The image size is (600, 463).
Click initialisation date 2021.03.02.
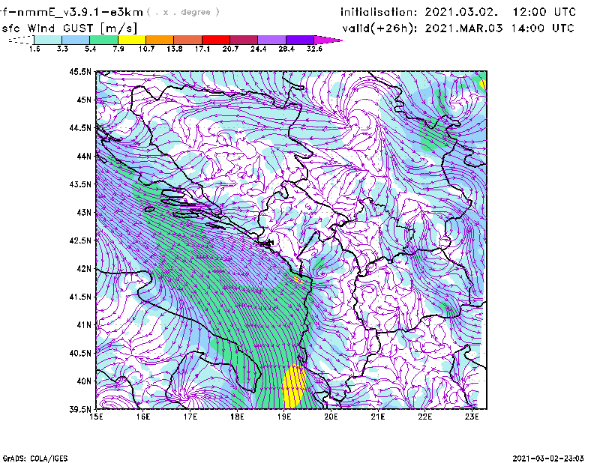(461, 12)
